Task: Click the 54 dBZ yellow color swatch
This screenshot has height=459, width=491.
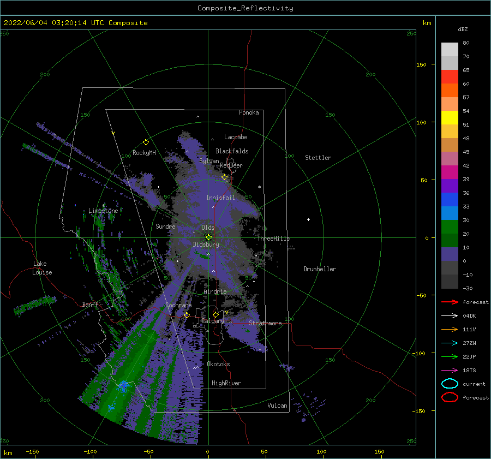Action: (450, 117)
